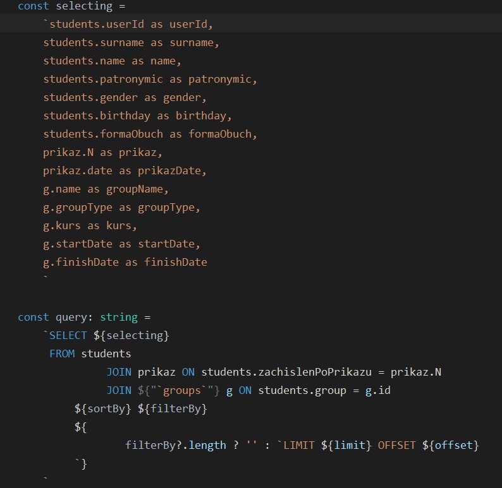Image resolution: width=502 pixels, height=488 pixels.
Task: Click 'students.gender as gender,' line
Action: pos(125,97)
